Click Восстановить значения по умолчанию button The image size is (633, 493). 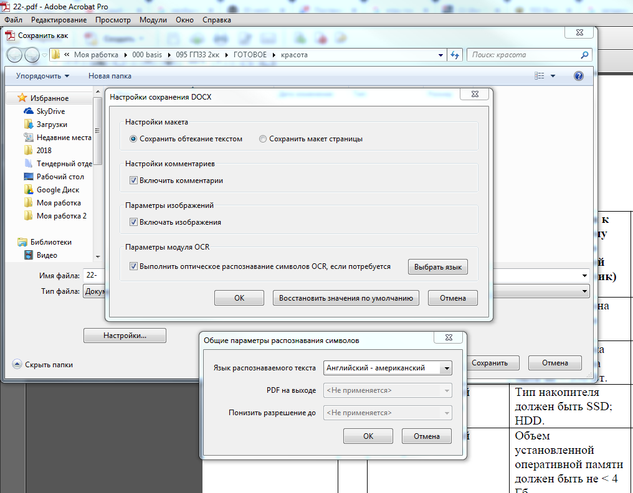coord(346,298)
